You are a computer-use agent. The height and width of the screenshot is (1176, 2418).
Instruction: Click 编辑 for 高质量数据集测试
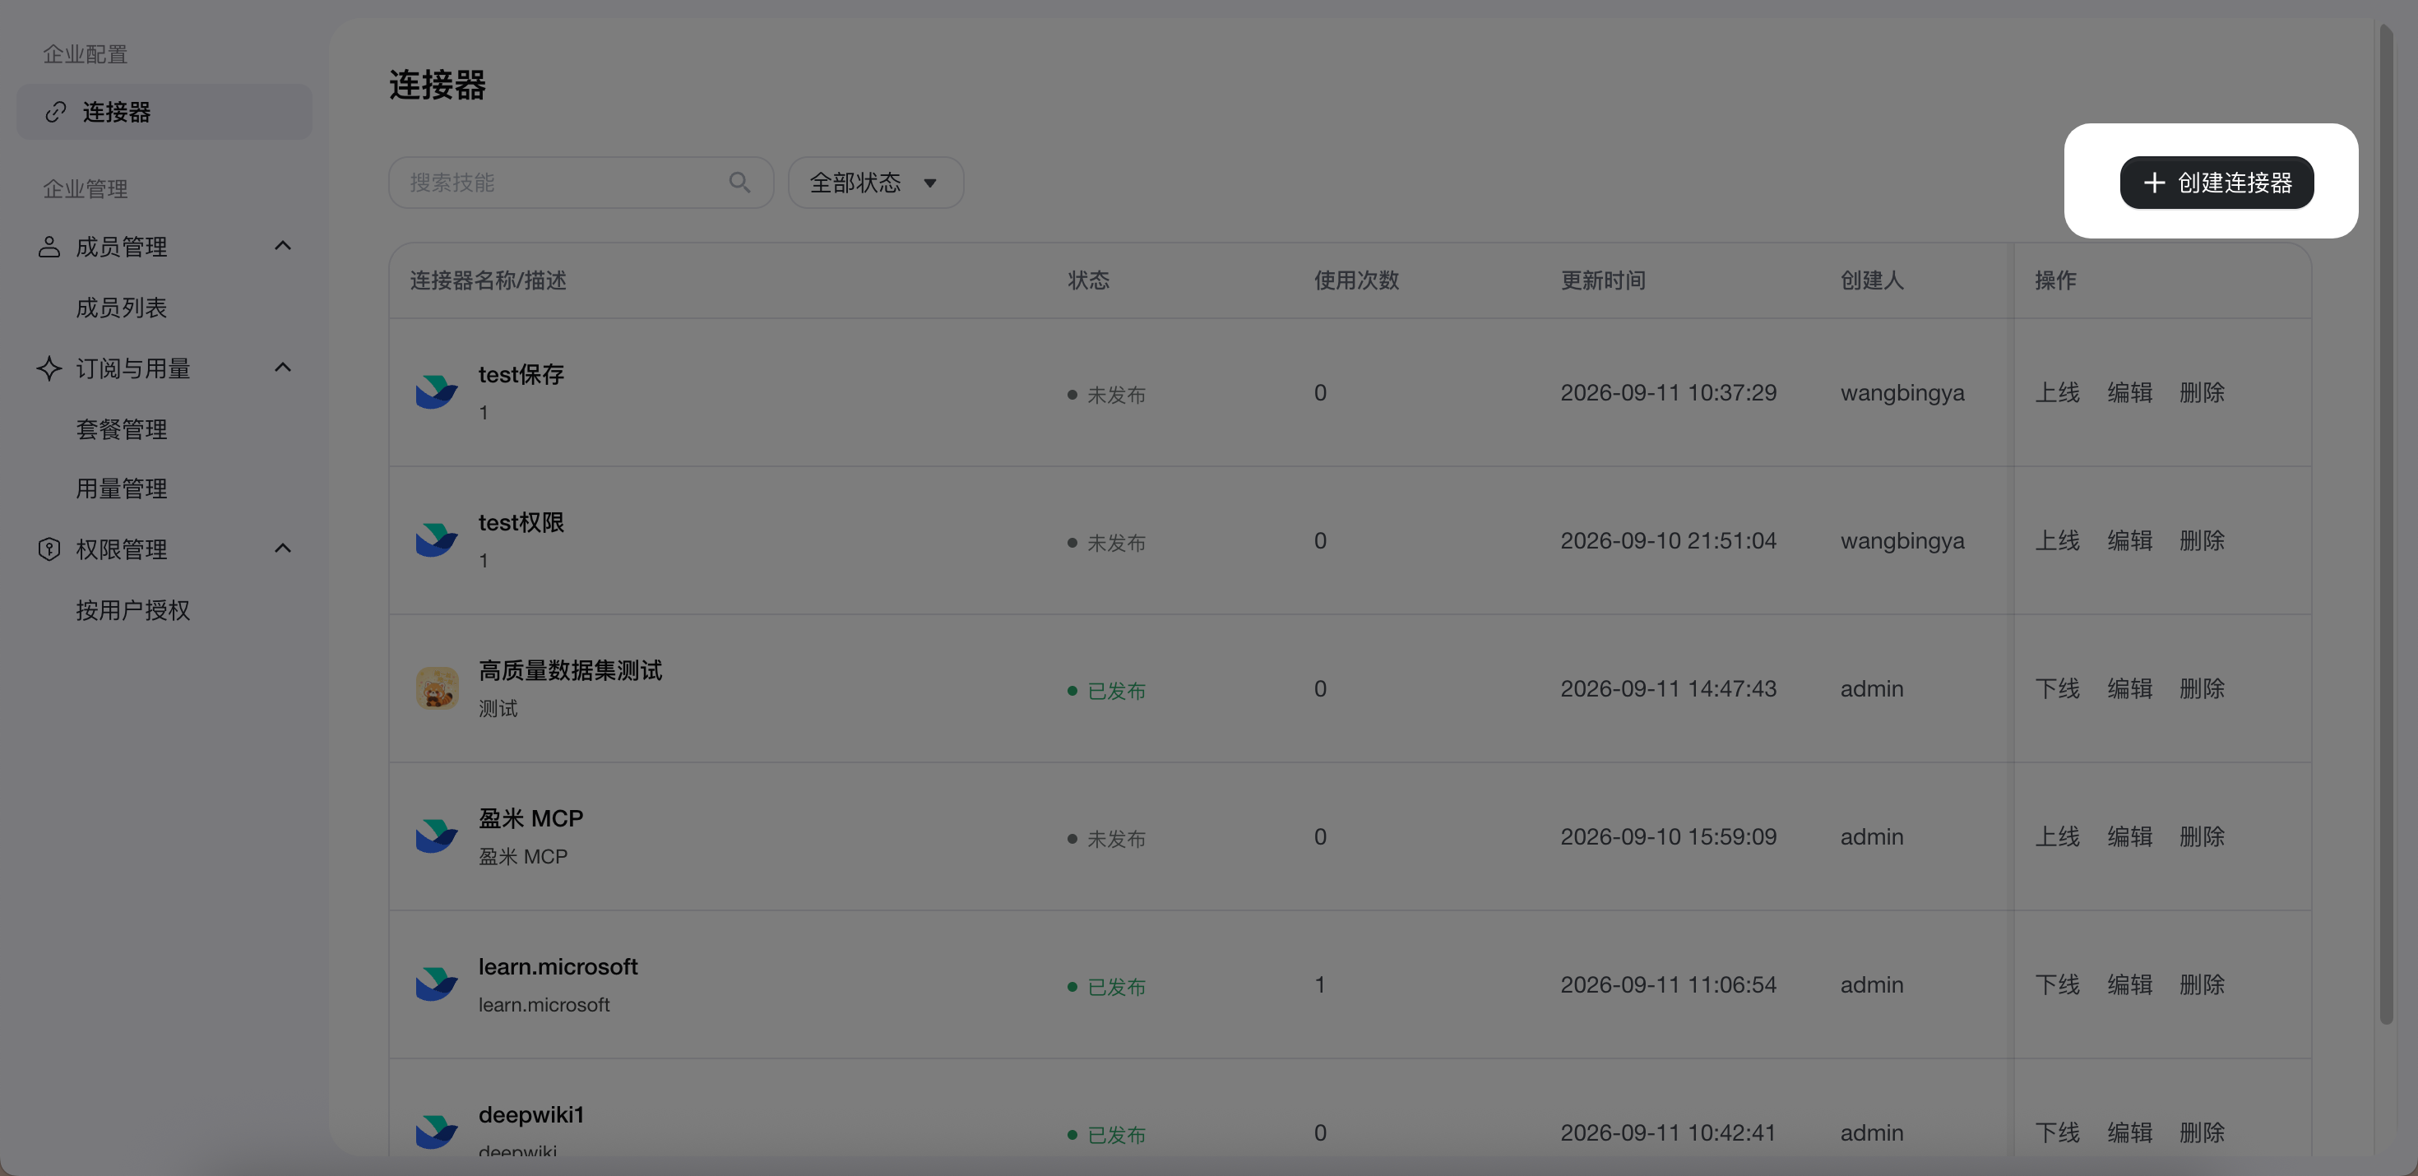[2128, 689]
